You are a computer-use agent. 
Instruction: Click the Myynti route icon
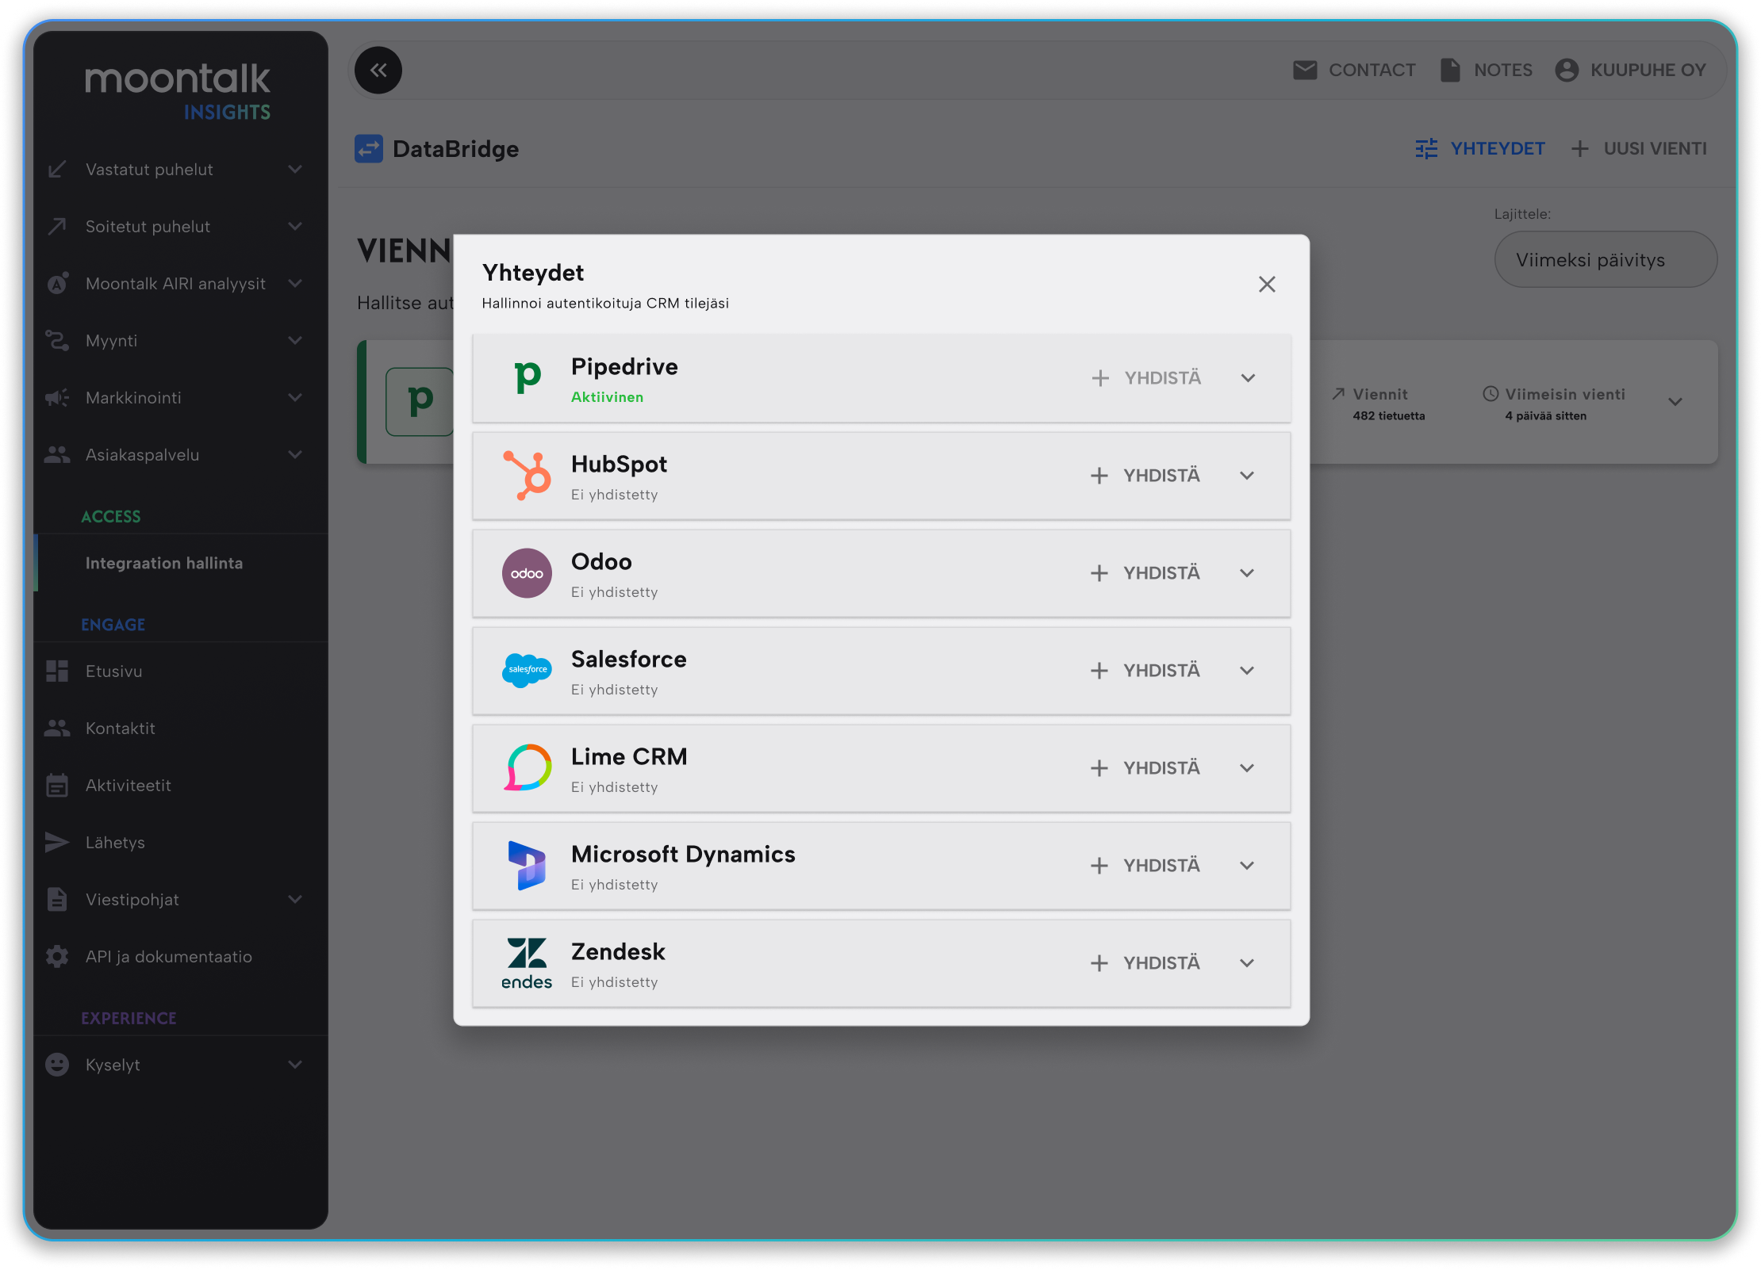57,340
